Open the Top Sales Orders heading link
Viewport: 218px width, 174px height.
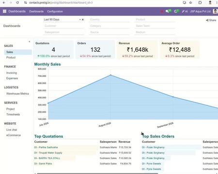158,136
